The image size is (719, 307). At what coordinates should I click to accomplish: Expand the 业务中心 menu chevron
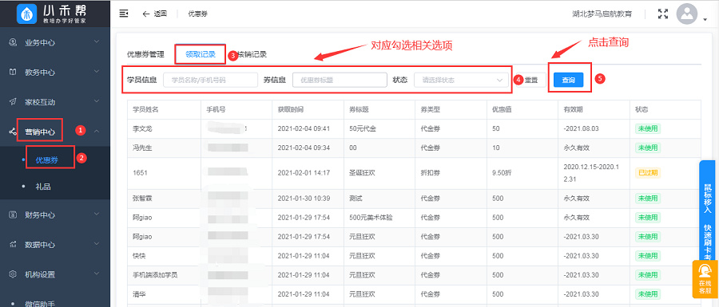[x=97, y=42]
